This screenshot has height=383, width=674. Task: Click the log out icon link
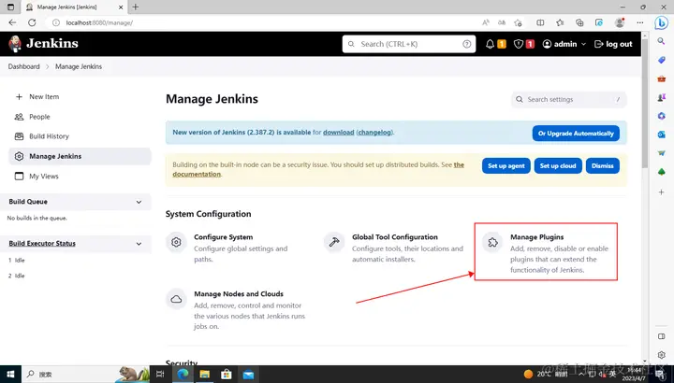pos(613,44)
